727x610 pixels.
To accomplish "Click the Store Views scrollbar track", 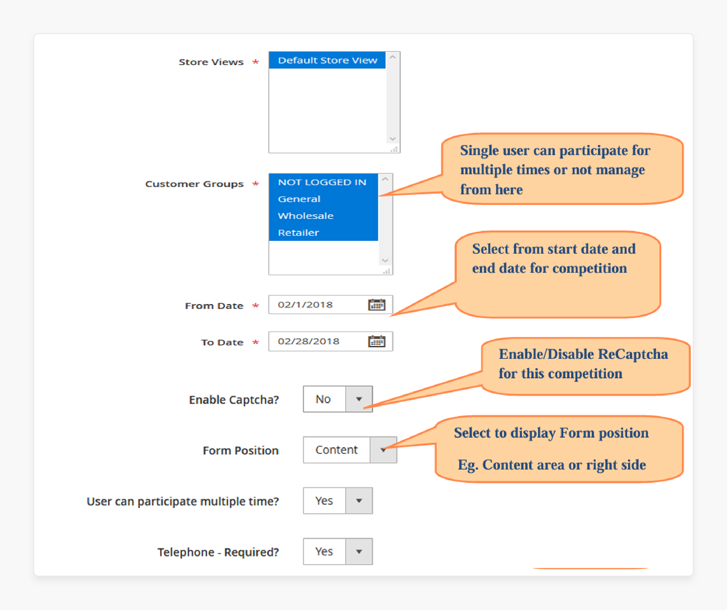I will pos(393,98).
